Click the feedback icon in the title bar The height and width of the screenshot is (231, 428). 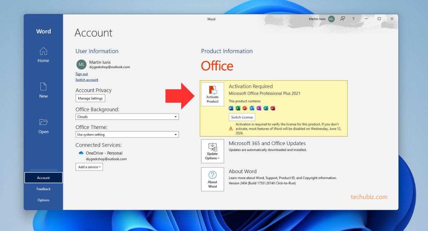342,19
